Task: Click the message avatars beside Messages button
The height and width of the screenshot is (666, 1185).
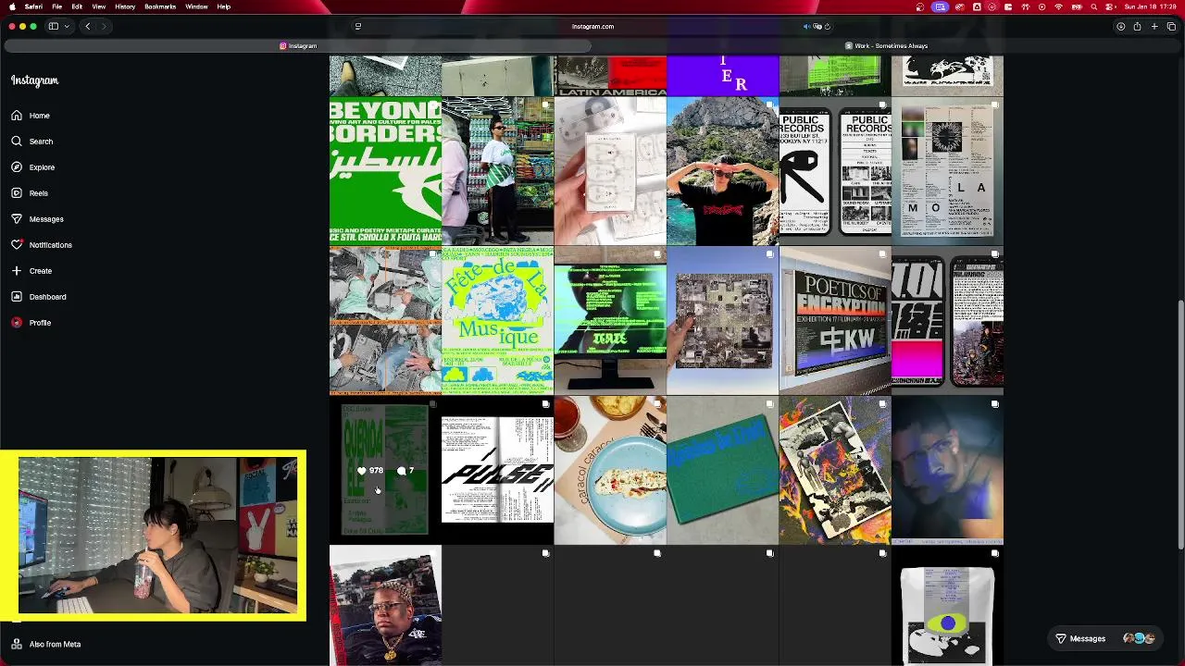Action: tap(1139, 638)
